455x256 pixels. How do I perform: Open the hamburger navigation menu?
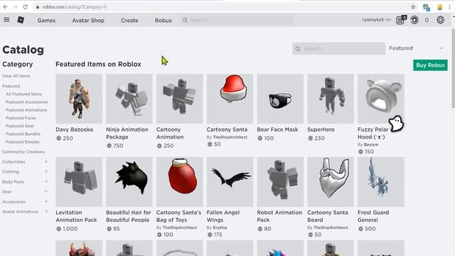click(6, 20)
